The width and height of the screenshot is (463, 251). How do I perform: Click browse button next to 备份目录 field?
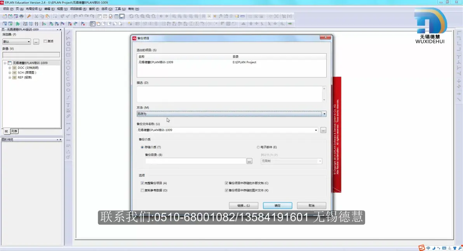[249, 161]
